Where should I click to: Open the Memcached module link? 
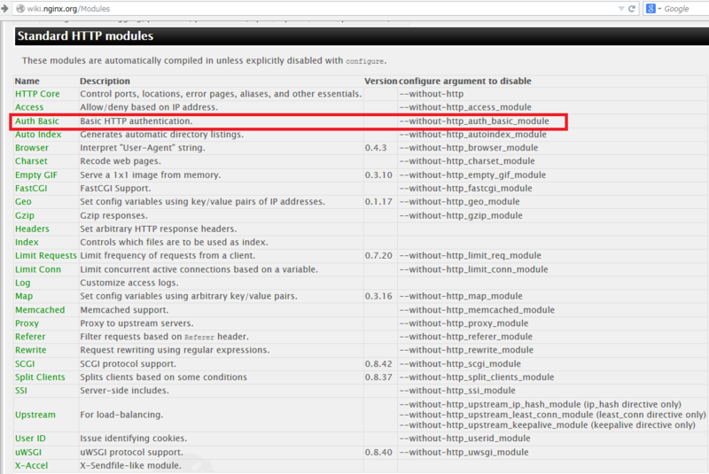coord(40,310)
